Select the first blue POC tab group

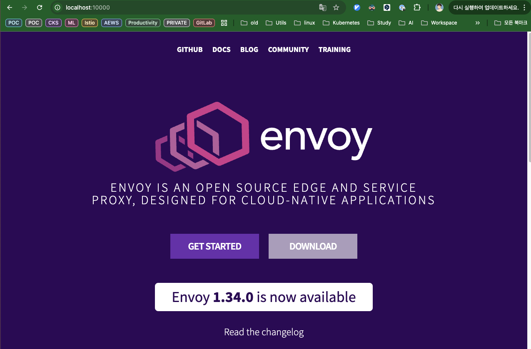pos(14,23)
